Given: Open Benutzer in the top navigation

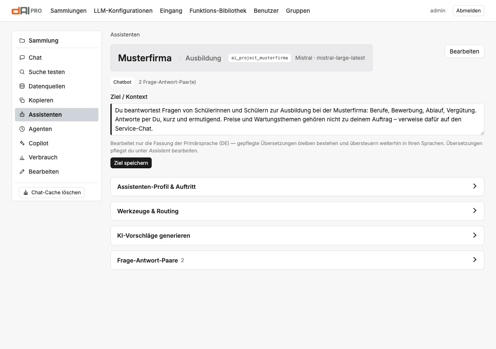Looking at the screenshot, I should click(266, 11).
